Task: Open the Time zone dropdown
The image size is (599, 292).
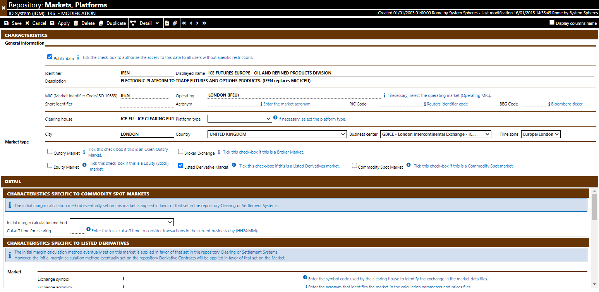Action: (x=541, y=134)
